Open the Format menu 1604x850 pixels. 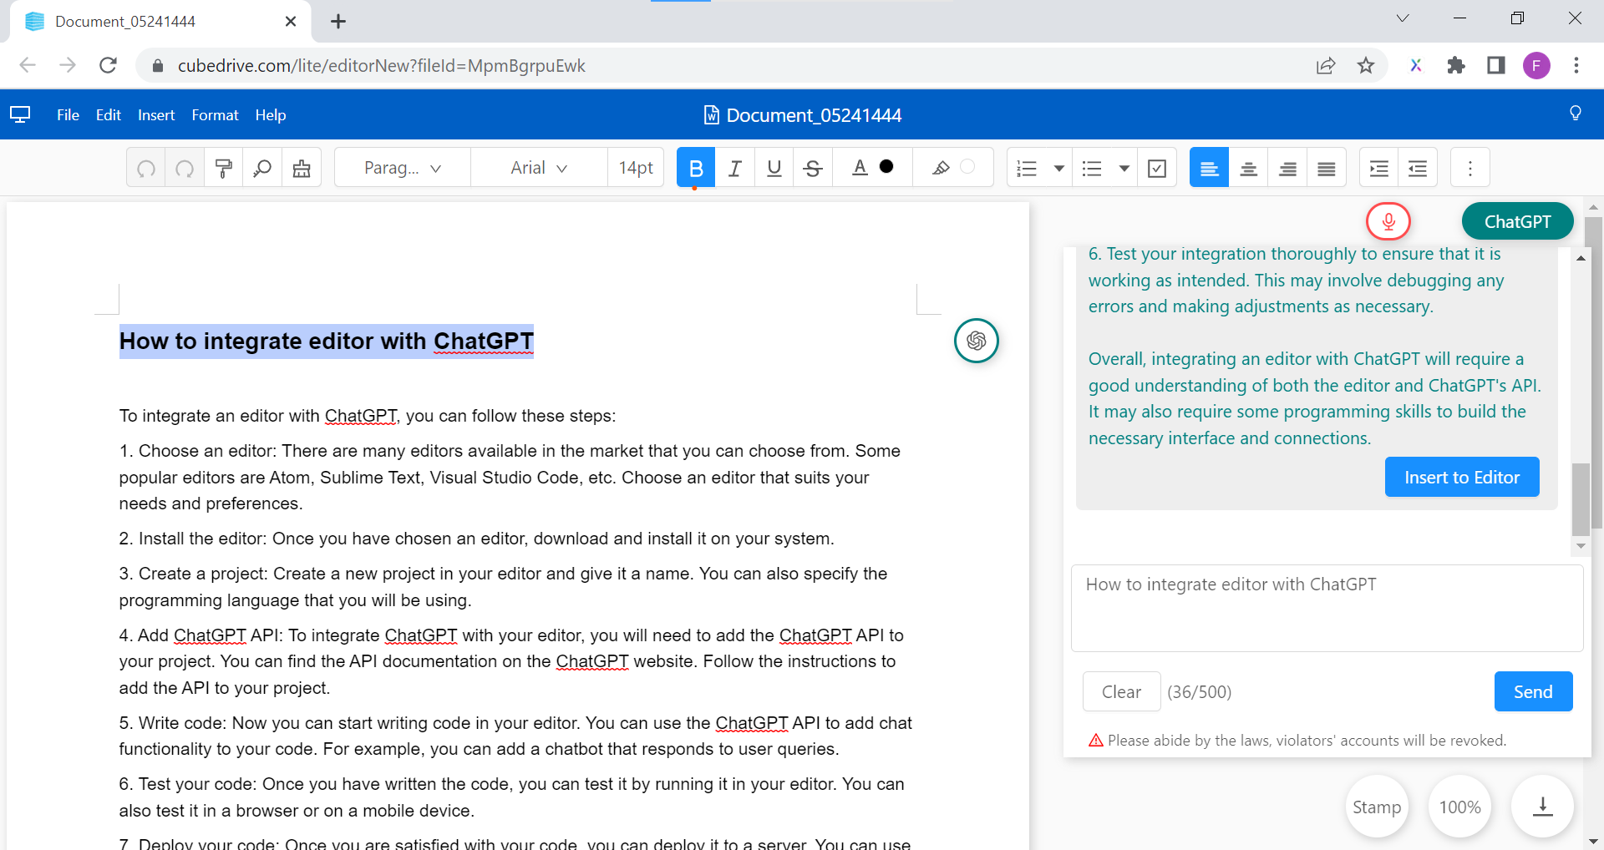tap(215, 115)
